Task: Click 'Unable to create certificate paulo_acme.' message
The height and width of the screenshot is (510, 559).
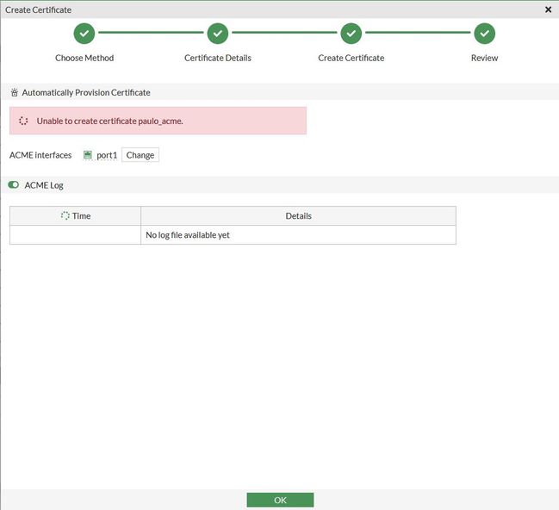Action: pyautogui.click(x=109, y=121)
